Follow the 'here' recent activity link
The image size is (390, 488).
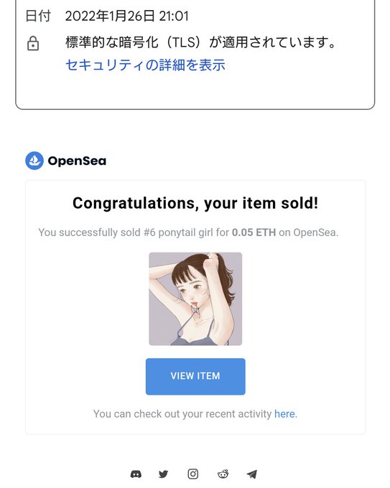click(284, 414)
